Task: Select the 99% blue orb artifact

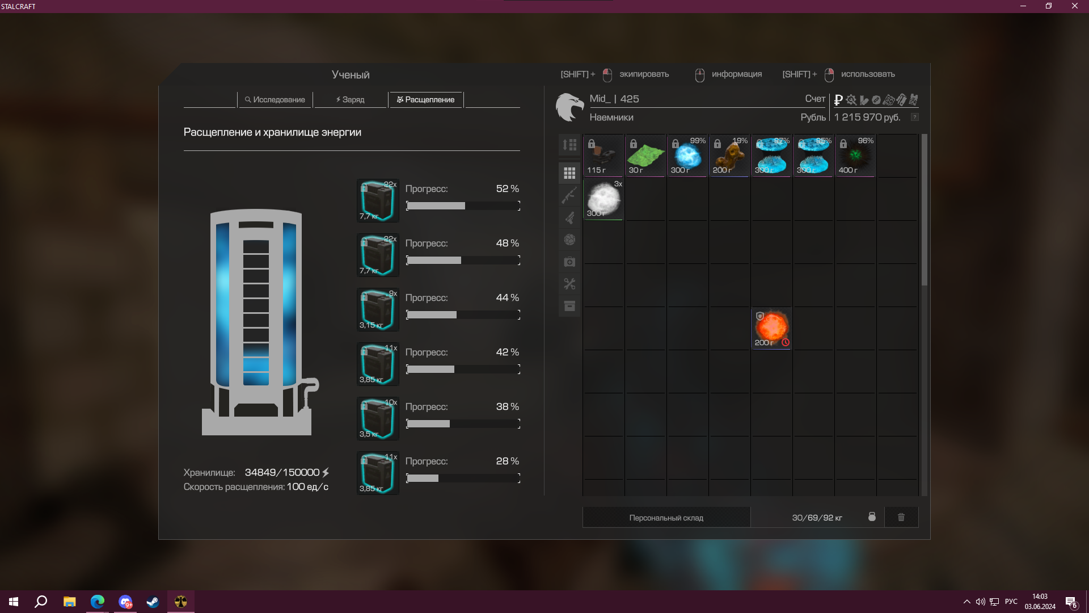Action: click(687, 156)
